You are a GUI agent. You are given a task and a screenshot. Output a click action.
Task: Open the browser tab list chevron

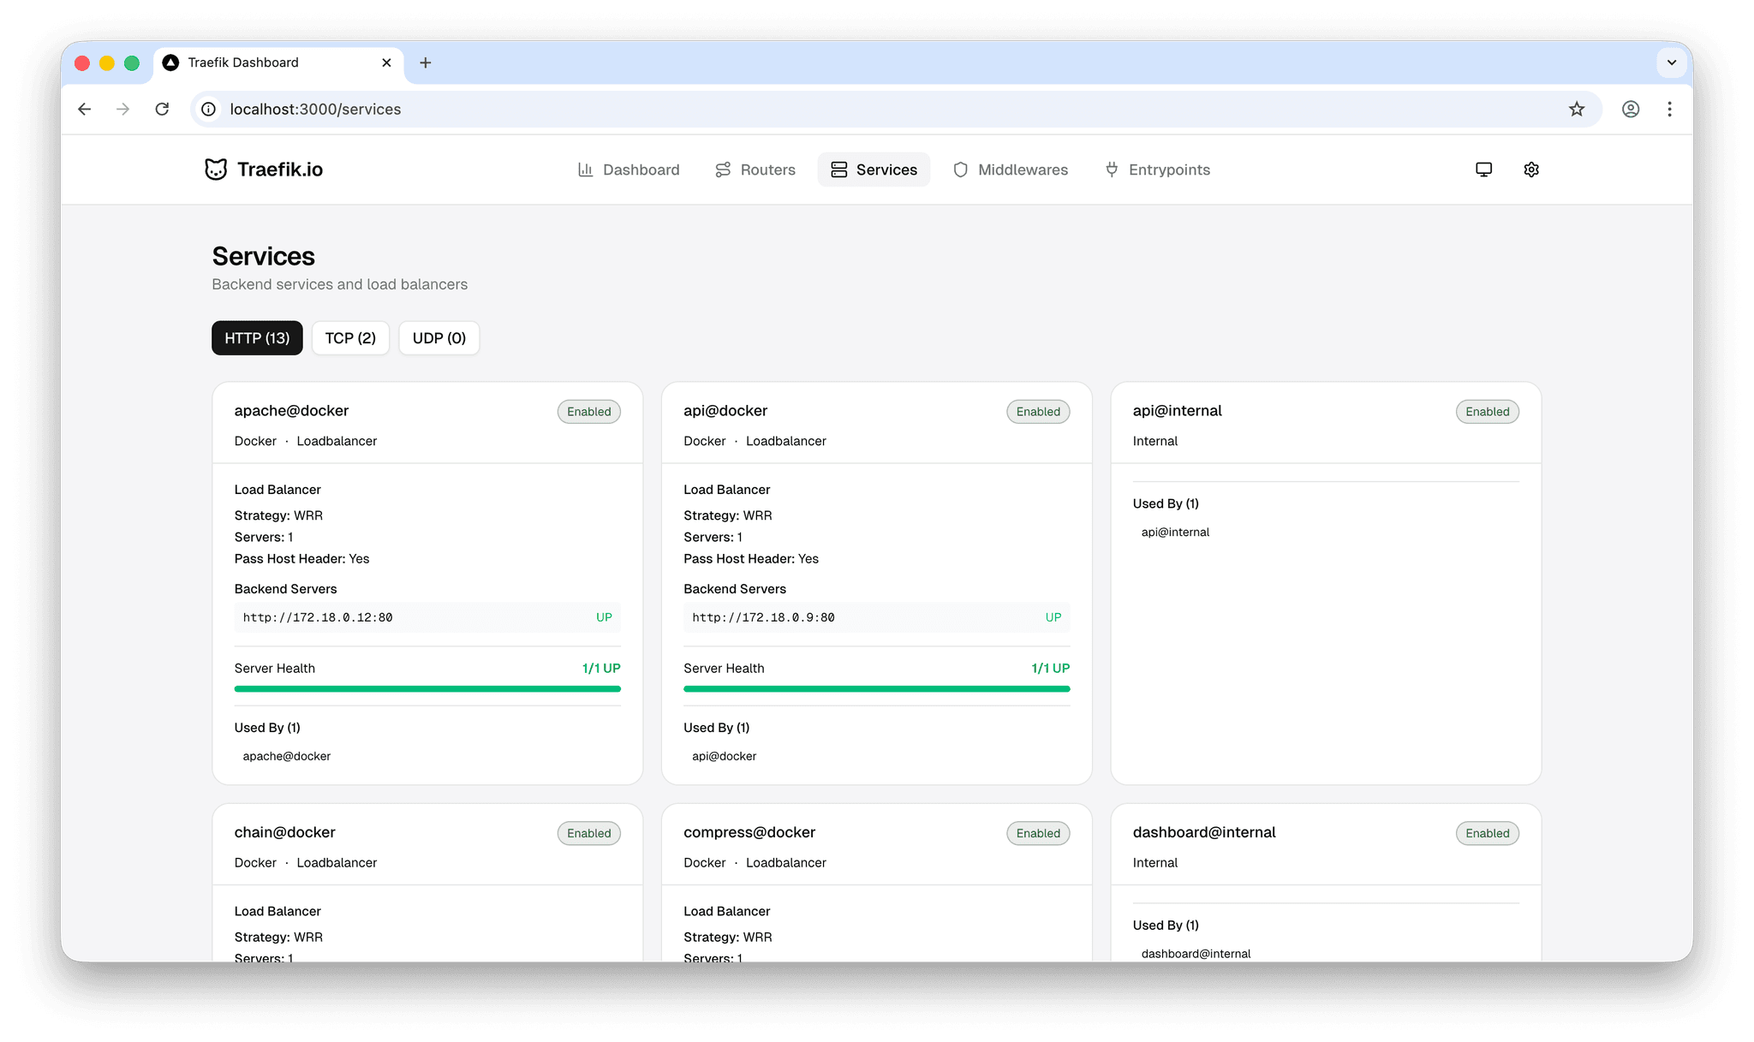click(x=1672, y=63)
